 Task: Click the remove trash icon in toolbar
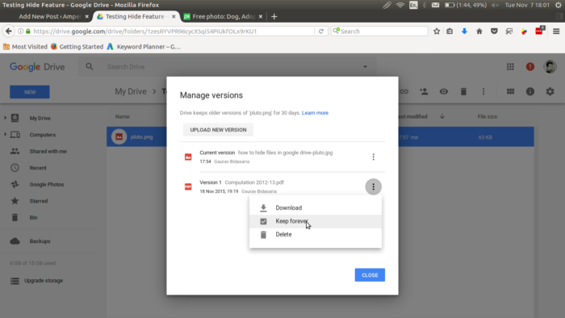point(463,91)
